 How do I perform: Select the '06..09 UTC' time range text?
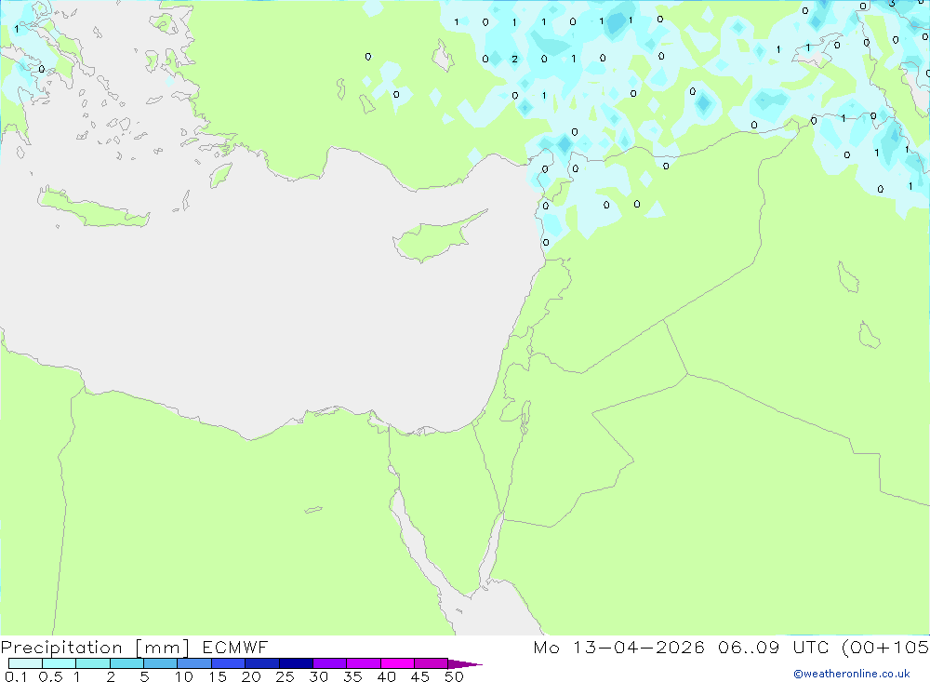click(774, 647)
